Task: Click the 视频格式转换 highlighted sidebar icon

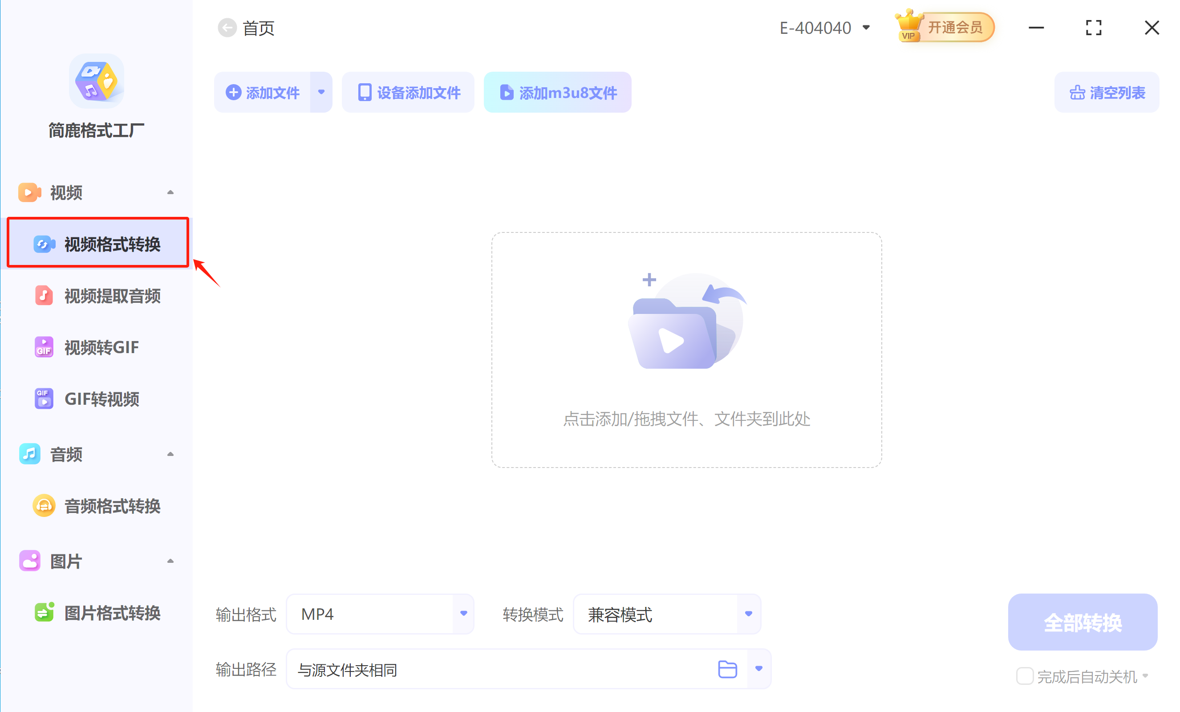Action: click(x=44, y=244)
